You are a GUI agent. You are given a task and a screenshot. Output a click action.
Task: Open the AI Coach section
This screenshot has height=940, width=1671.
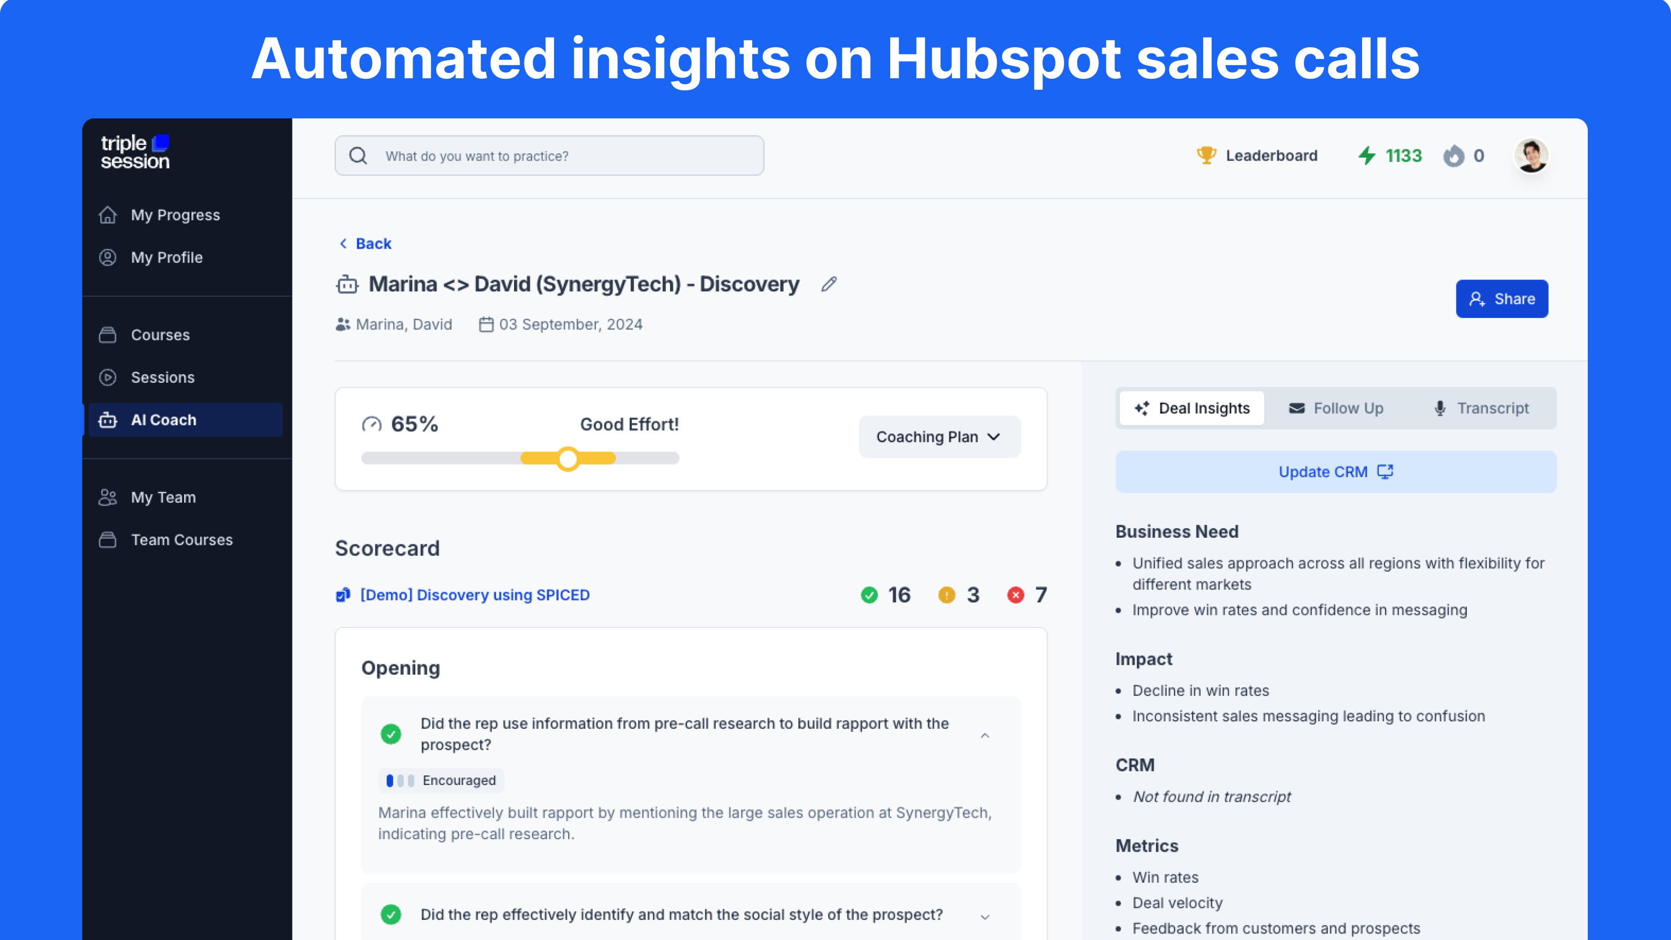point(163,420)
